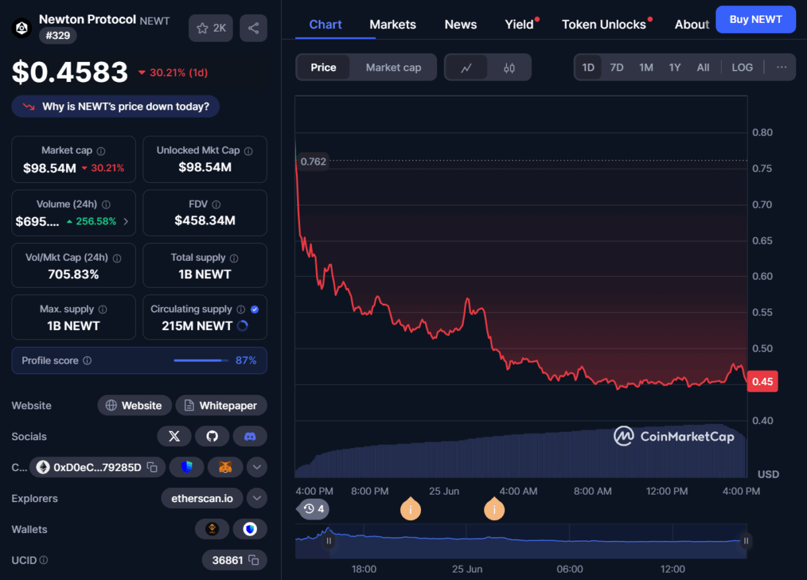Click the share icon next to the star
807x580 pixels.
tap(254, 28)
